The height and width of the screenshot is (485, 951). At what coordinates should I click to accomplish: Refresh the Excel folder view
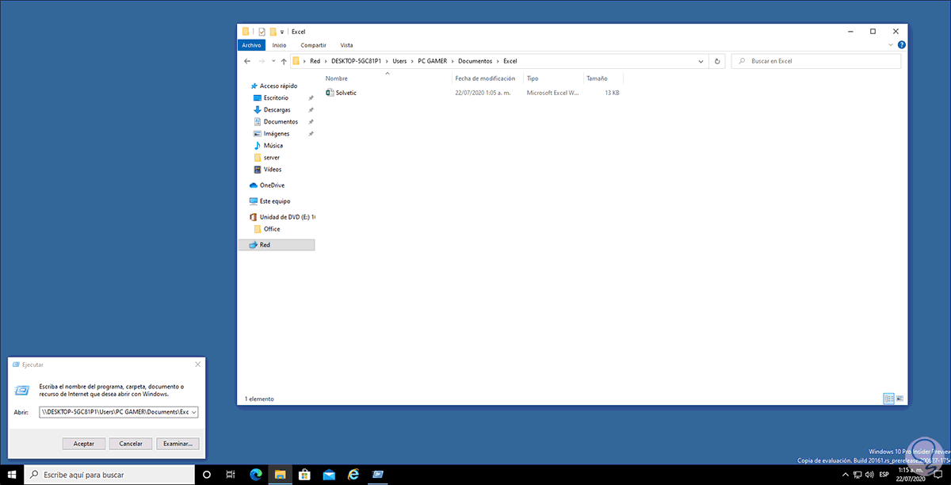717,61
